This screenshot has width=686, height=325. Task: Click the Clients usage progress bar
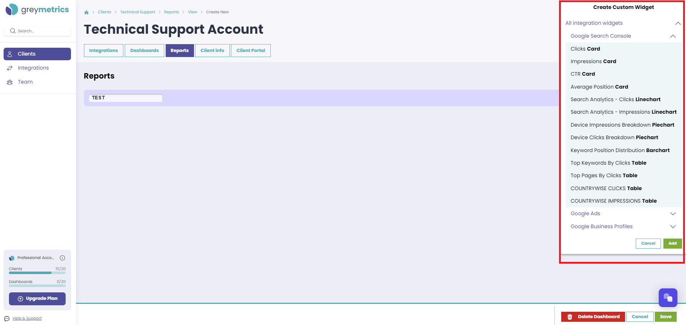[37, 273]
